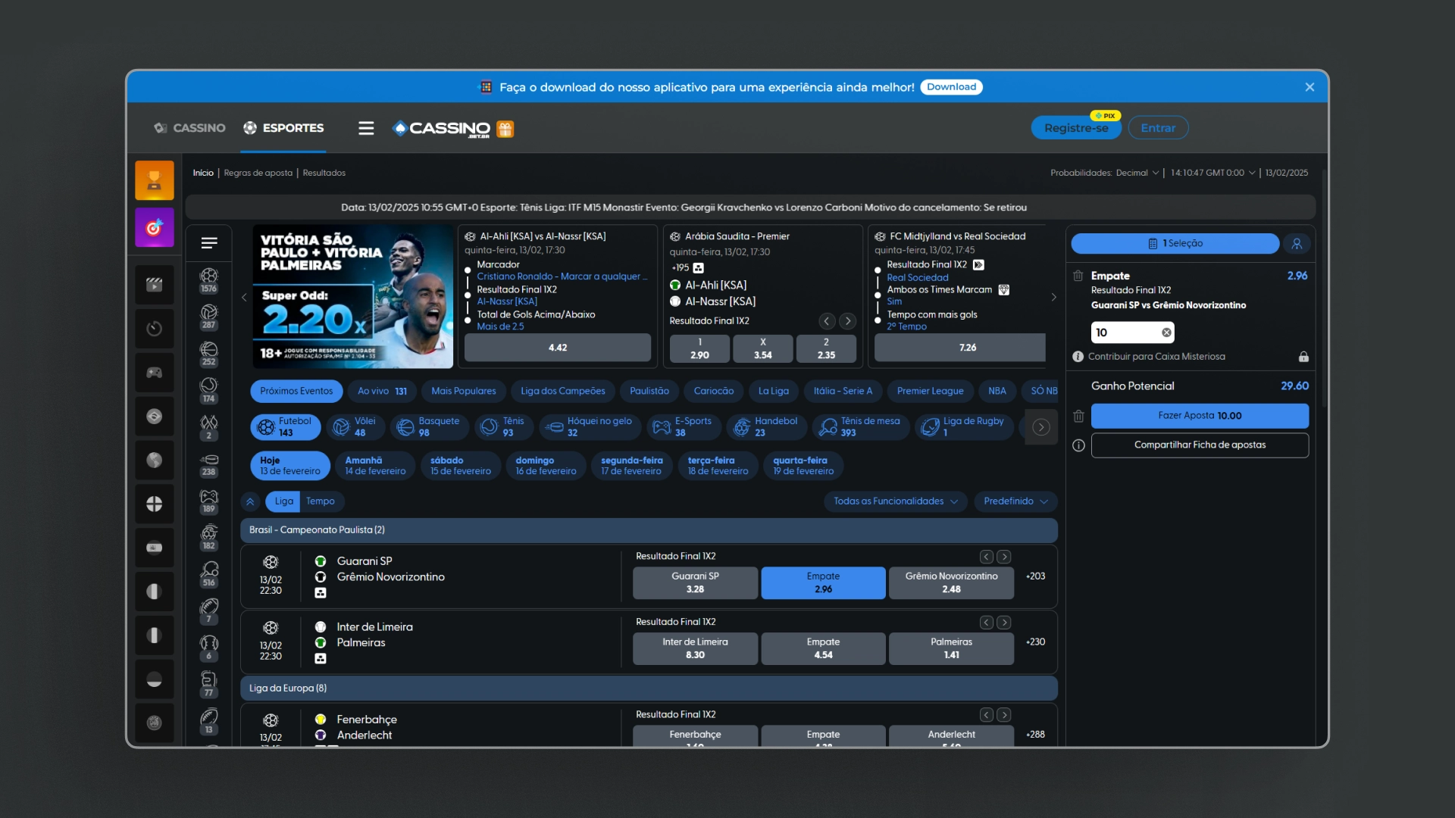Next market arrow for Guarani SP match

point(1004,557)
